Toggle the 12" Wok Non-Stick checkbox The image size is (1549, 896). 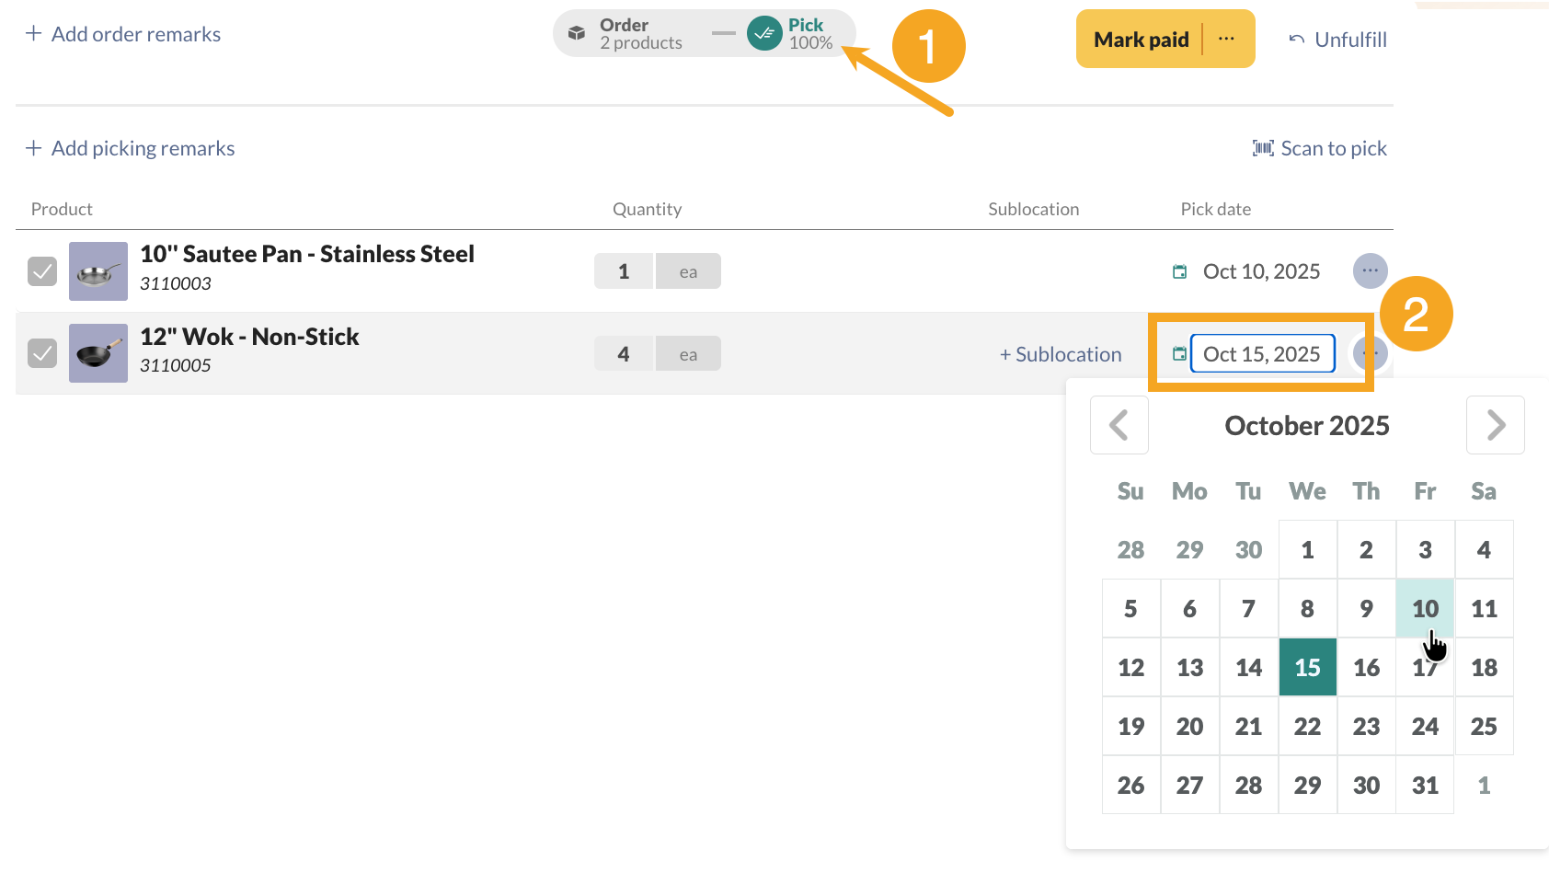point(42,353)
